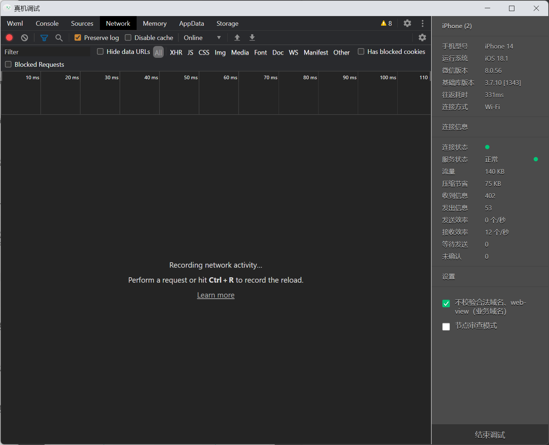Export HAR file with down arrow
Image resolution: width=549 pixels, height=445 pixels.
coord(252,37)
